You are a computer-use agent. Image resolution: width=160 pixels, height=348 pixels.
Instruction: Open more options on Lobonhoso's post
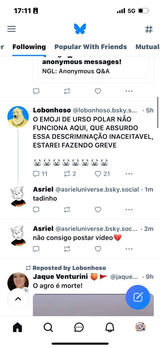[129, 174]
